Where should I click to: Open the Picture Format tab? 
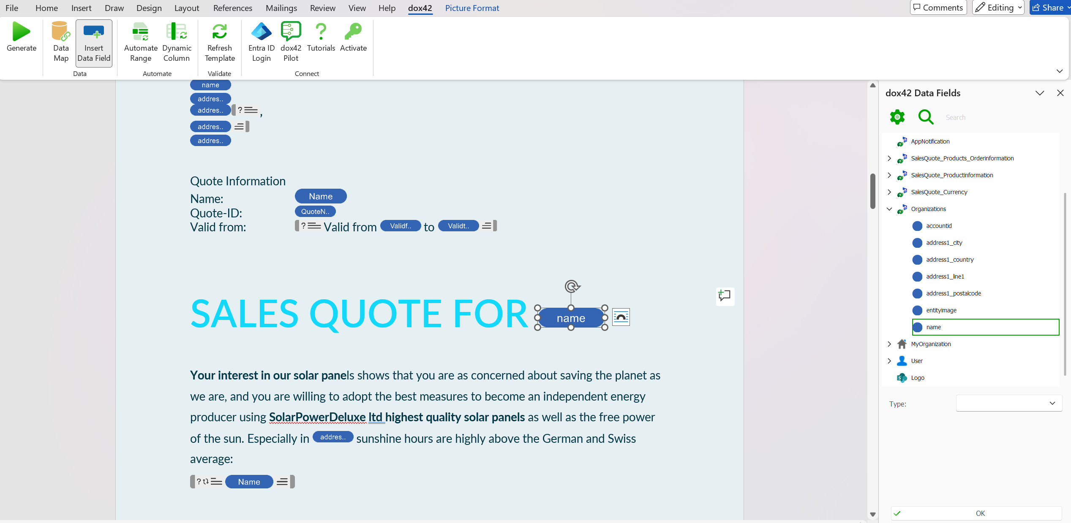(472, 8)
